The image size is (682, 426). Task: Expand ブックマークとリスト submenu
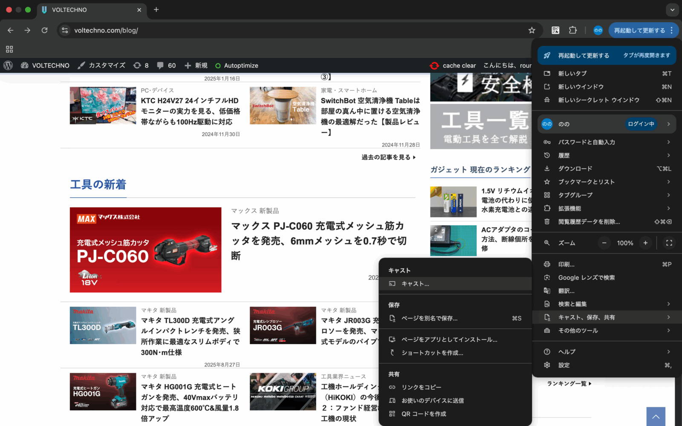point(607,181)
